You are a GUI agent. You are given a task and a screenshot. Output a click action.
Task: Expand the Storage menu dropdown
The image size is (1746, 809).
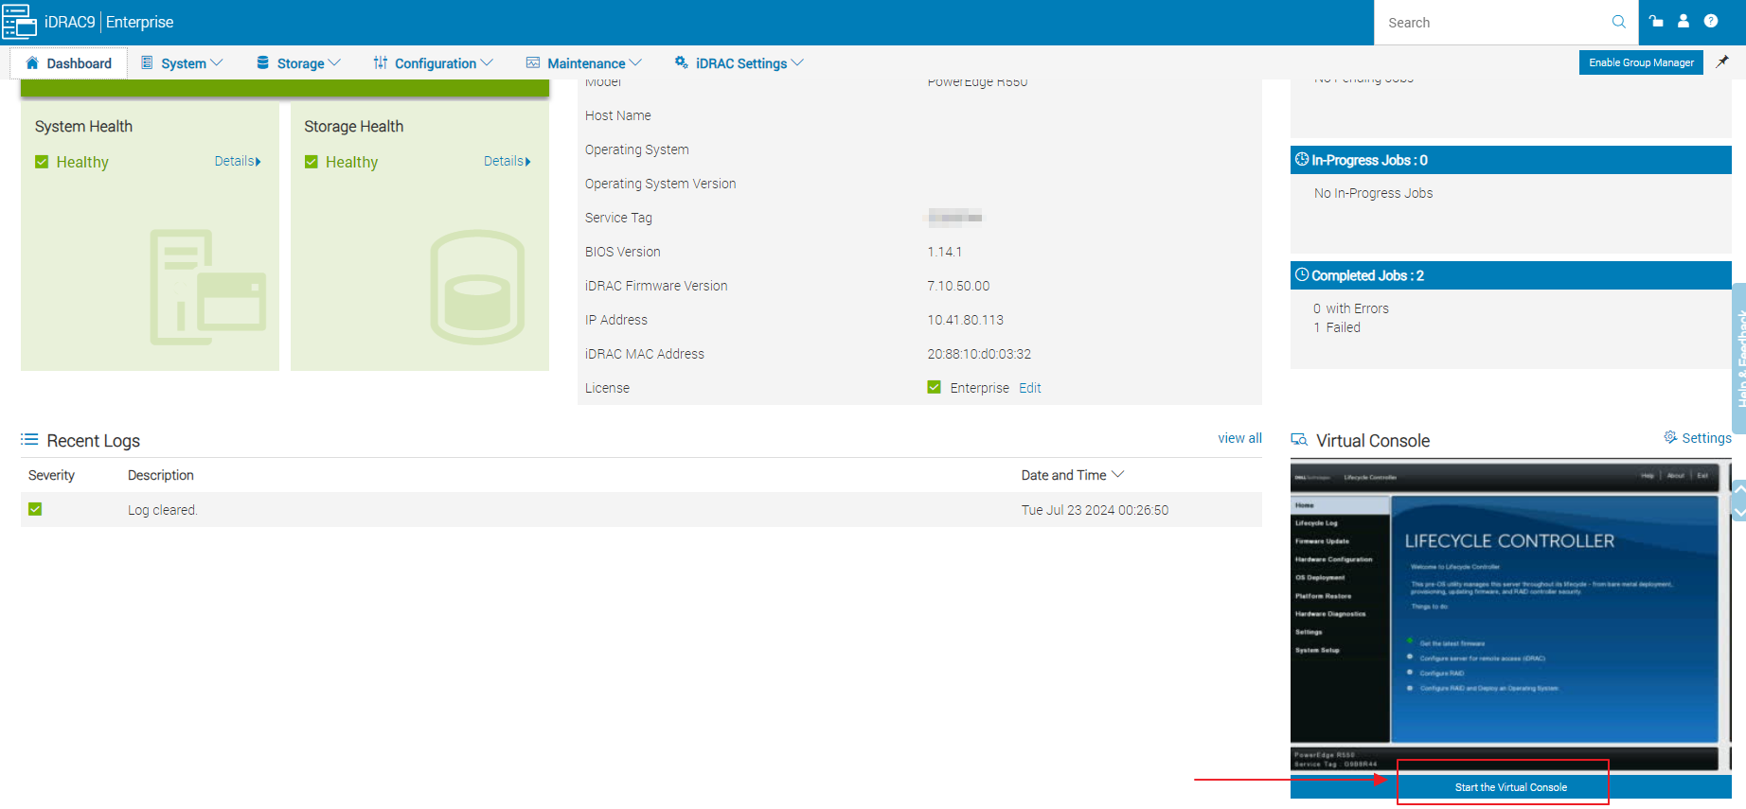tap(334, 62)
